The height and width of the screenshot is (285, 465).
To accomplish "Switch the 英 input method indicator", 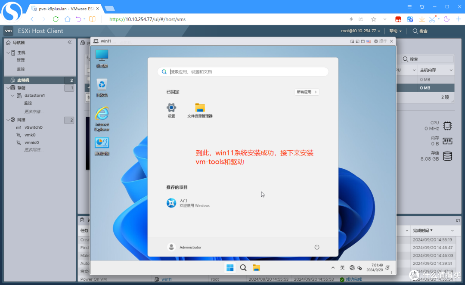I will 342,268.
